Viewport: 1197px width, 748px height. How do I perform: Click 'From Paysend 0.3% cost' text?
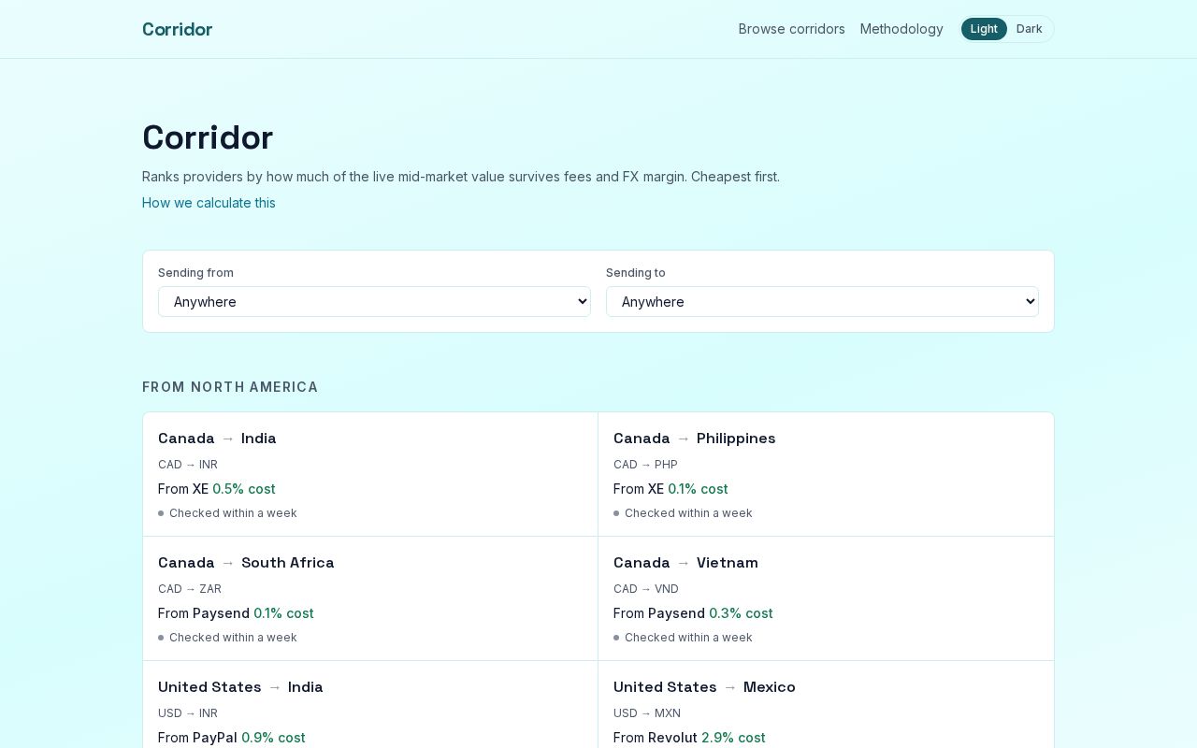coord(693,613)
